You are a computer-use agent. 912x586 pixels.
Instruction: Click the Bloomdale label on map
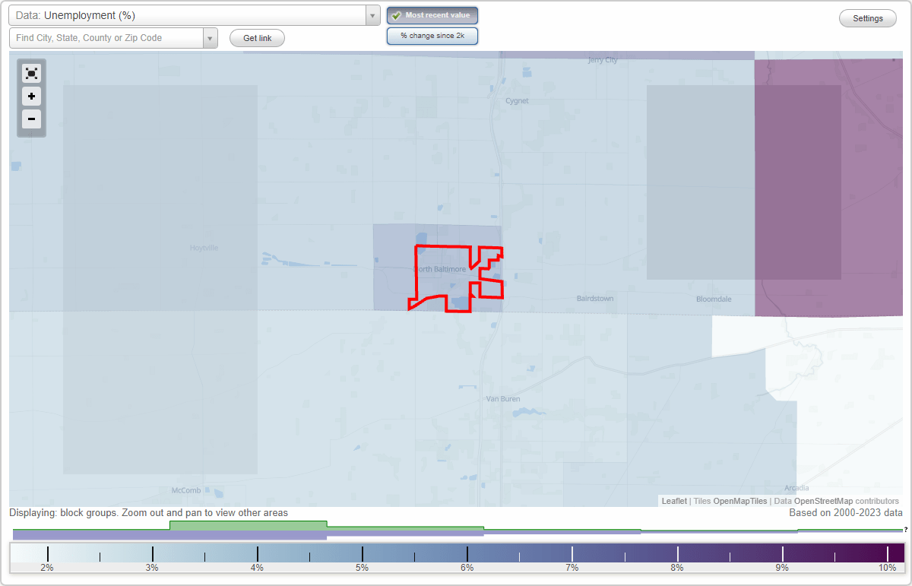[714, 299]
